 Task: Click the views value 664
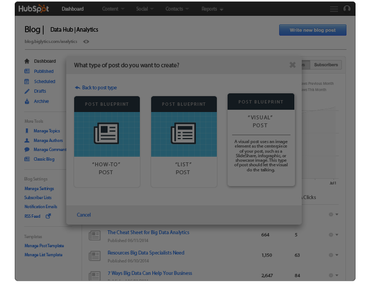tap(265, 235)
